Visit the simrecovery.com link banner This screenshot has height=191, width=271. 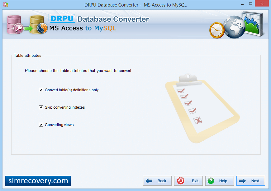tap(38, 181)
